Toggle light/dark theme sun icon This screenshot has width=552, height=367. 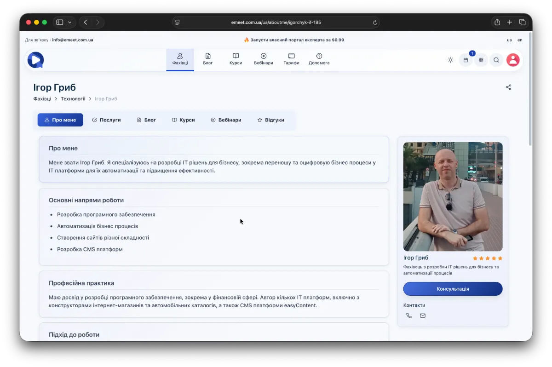tap(450, 60)
